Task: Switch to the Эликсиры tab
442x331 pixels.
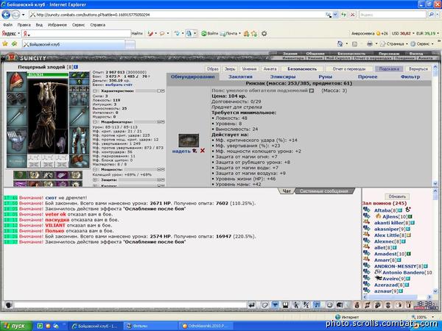Action: (282, 76)
